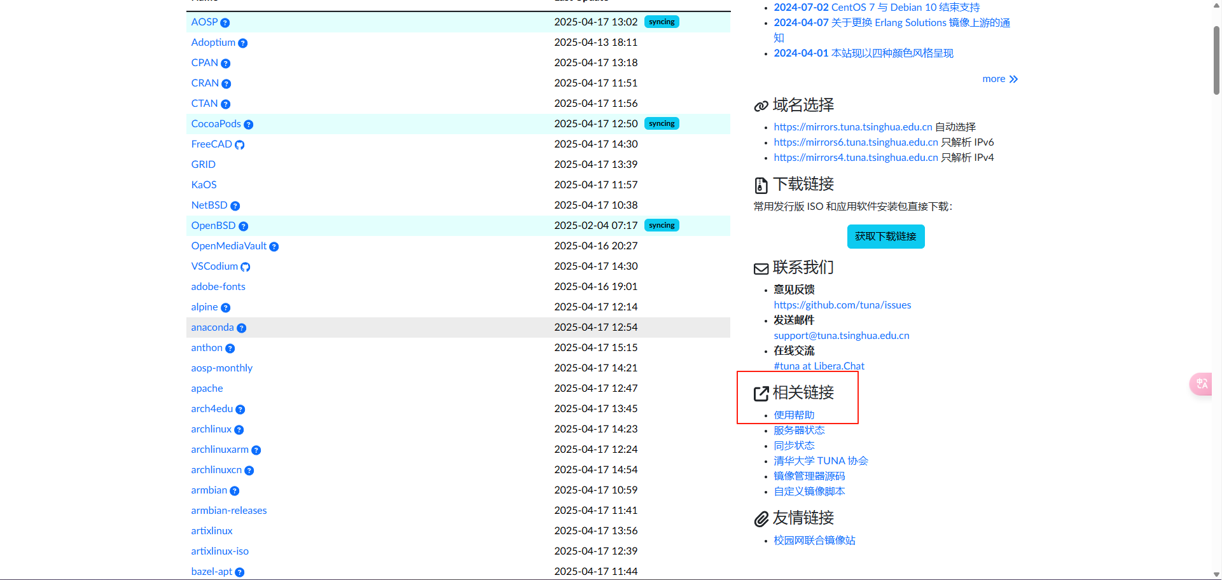Click the help icon next to AOSP
Screen dimensions: 1222x580
tap(225, 23)
